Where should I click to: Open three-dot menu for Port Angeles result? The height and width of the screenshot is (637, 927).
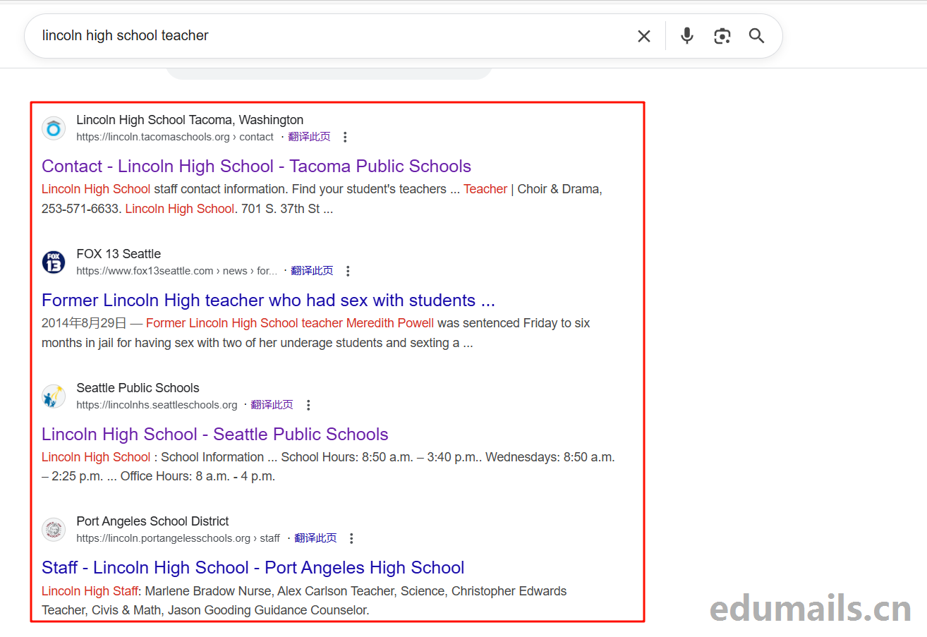click(351, 538)
